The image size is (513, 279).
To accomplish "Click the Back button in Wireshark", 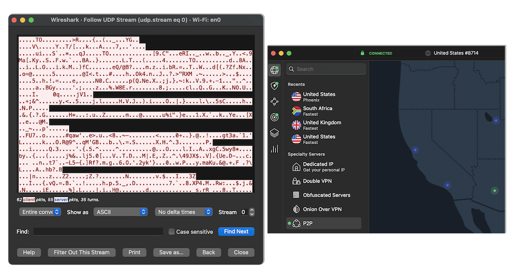I will (x=208, y=252).
